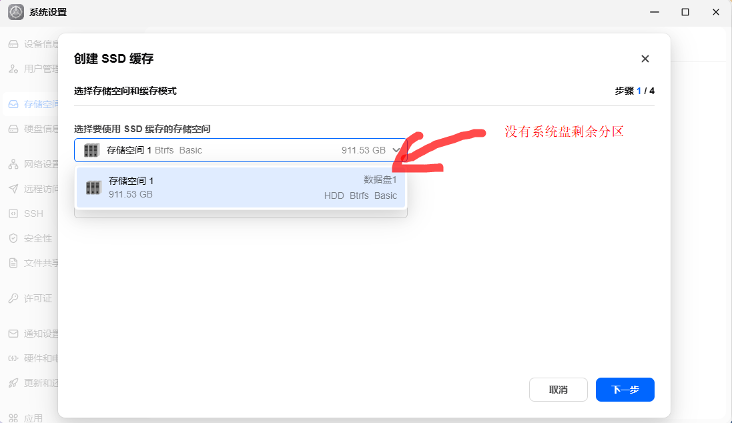Click the 取消 button
This screenshot has width=732, height=423.
click(x=559, y=390)
